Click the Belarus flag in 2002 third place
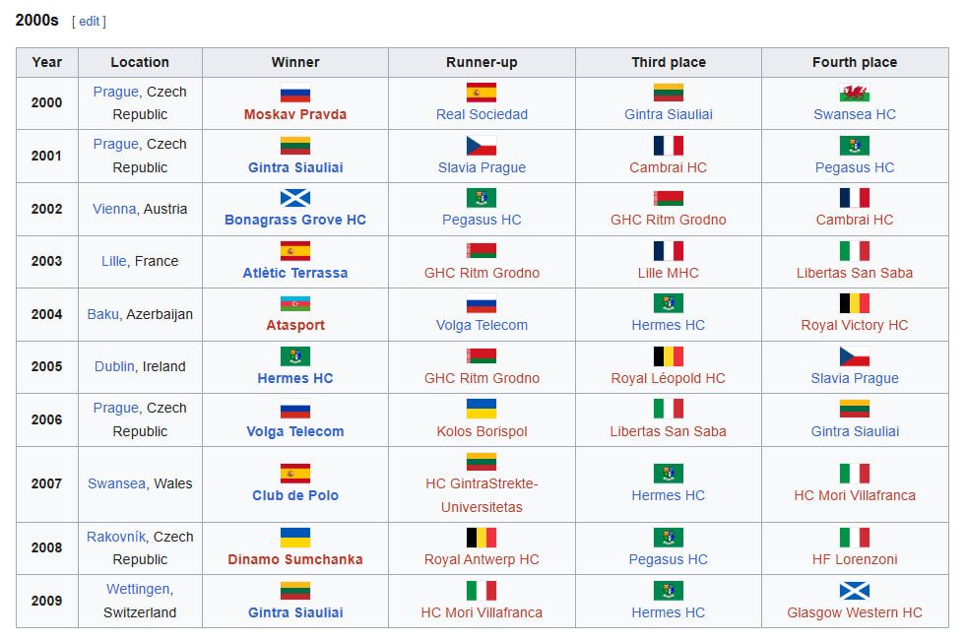The width and height of the screenshot is (966, 641). [x=669, y=198]
